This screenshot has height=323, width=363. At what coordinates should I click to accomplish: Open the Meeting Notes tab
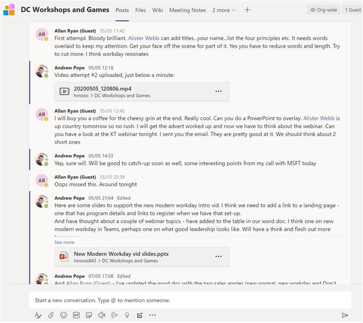point(187,10)
